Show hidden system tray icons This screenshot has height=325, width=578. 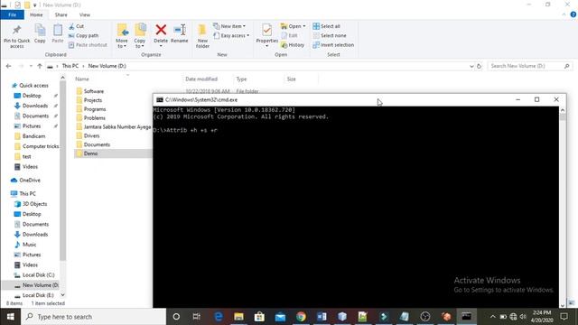coord(492,317)
